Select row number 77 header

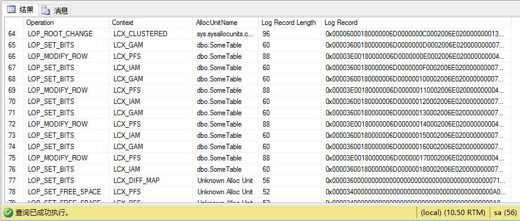(x=12, y=180)
